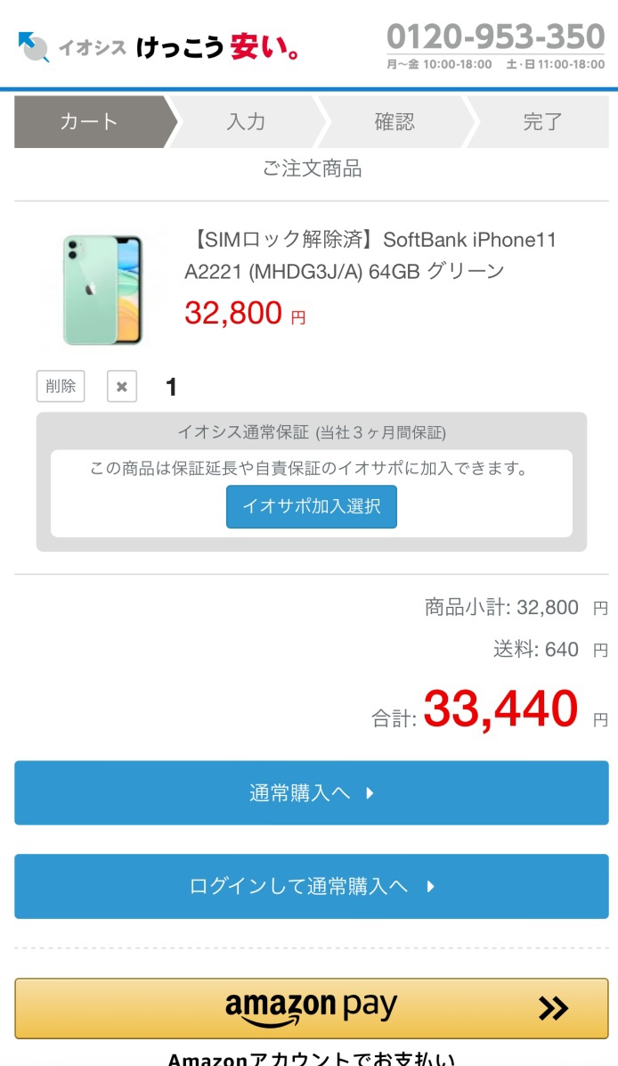Image resolution: width=618 pixels, height=1066 pixels.
Task: Open the イオサポ加入選択 warranty selection
Action: click(x=312, y=506)
